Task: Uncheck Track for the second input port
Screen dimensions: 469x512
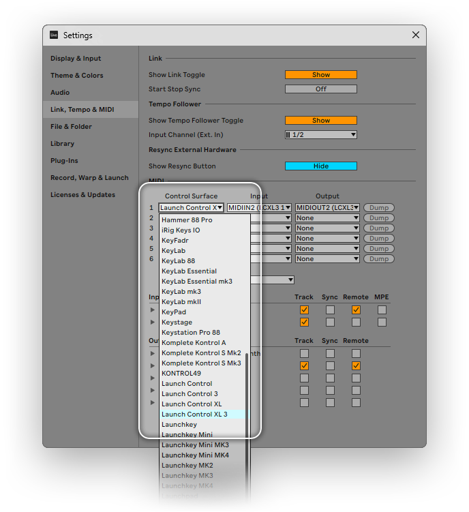Action: (304, 322)
